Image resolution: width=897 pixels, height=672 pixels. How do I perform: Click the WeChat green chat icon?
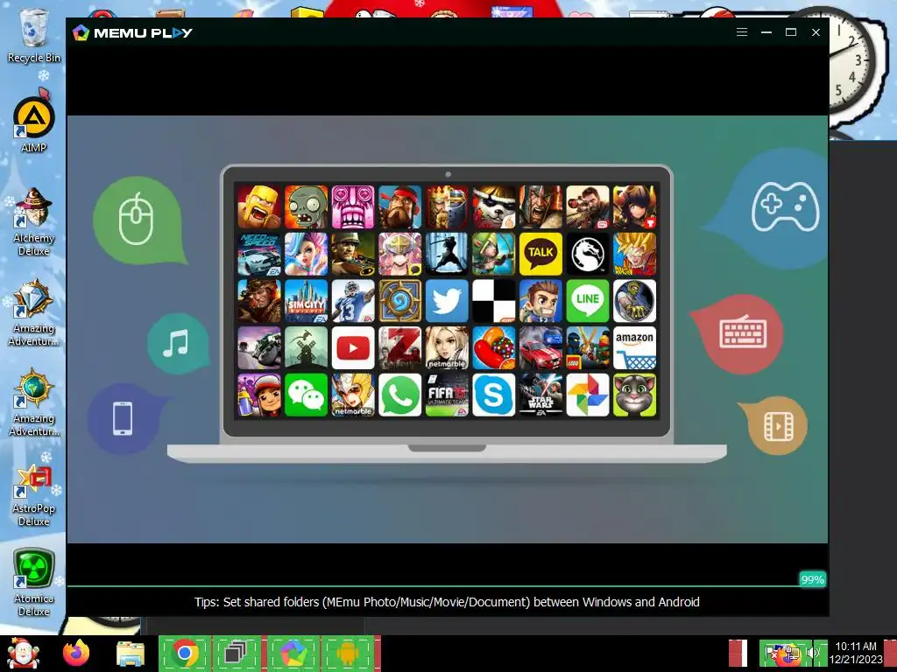tap(306, 395)
